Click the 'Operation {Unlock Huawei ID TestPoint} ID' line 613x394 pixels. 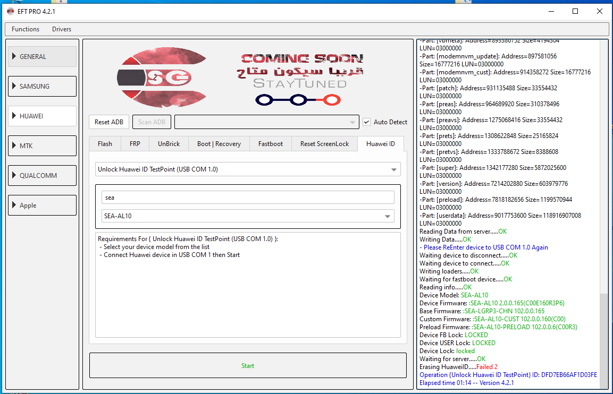click(x=508, y=374)
